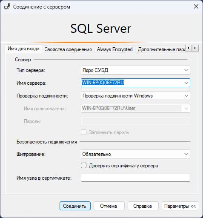Enable Доверять сертификату сервера checkbox
This screenshot has height=218, width=203.
pos(83,165)
